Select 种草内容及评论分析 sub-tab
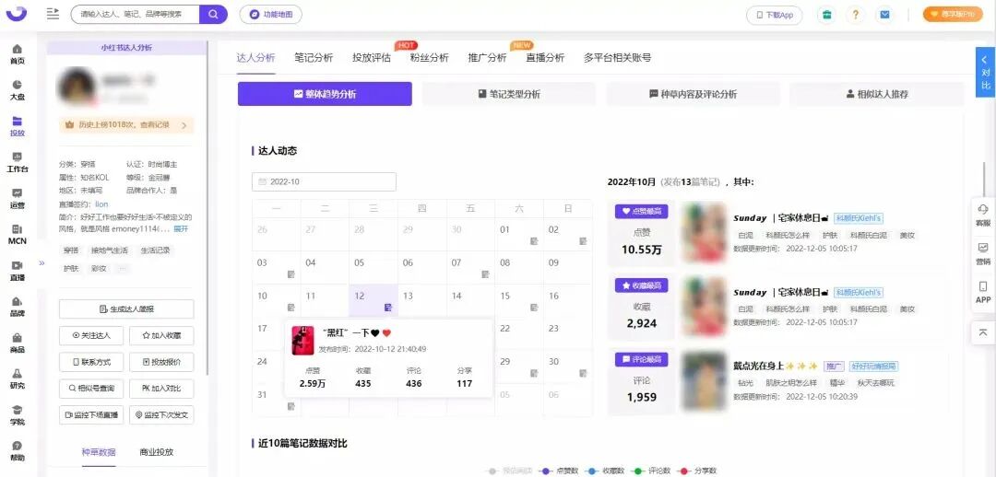The height and width of the screenshot is (477, 996). pyautogui.click(x=693, y=94)
